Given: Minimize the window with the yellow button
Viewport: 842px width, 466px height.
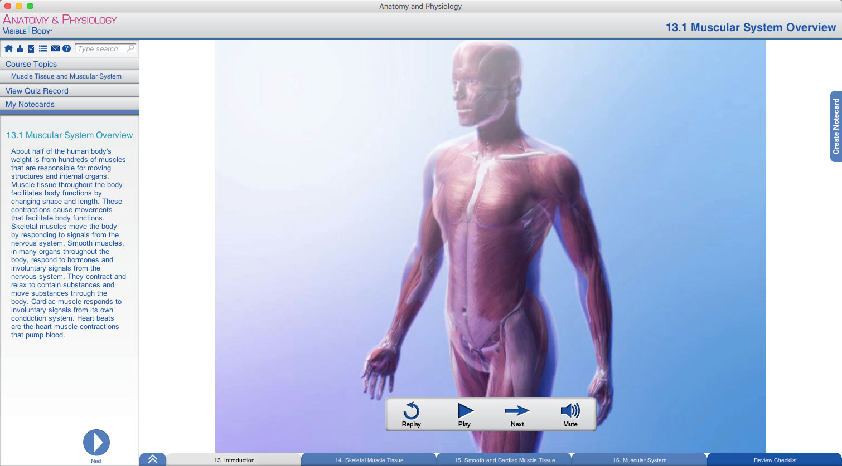Looking at the screenshot, I should click(19, 6).
